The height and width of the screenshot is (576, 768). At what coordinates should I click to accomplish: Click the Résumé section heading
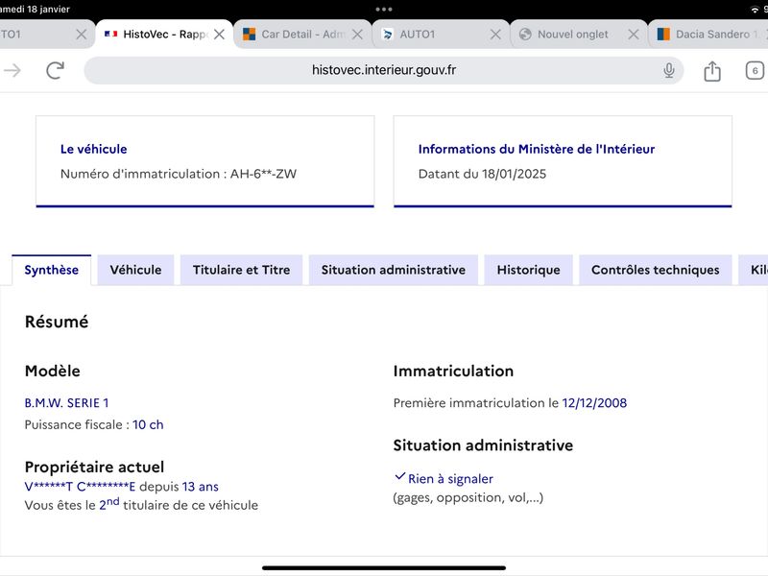[57, 322]
